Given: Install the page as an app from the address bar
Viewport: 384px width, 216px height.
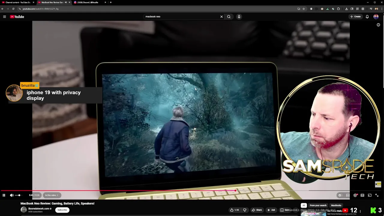Looking at the screenshot, I should [298, 9].
